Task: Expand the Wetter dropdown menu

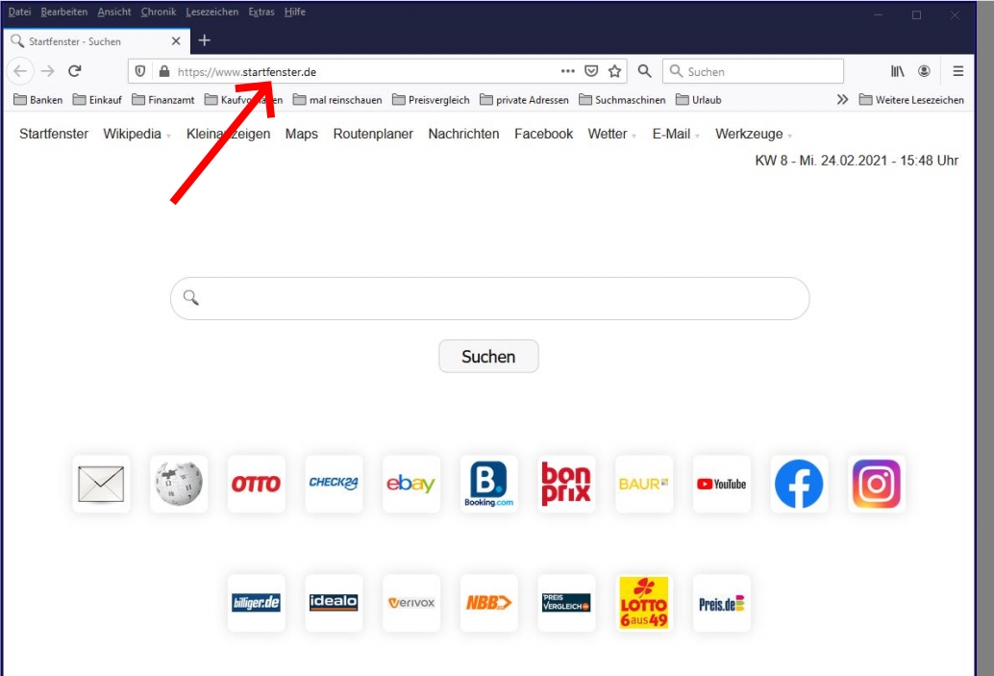Action: (634, 136)
